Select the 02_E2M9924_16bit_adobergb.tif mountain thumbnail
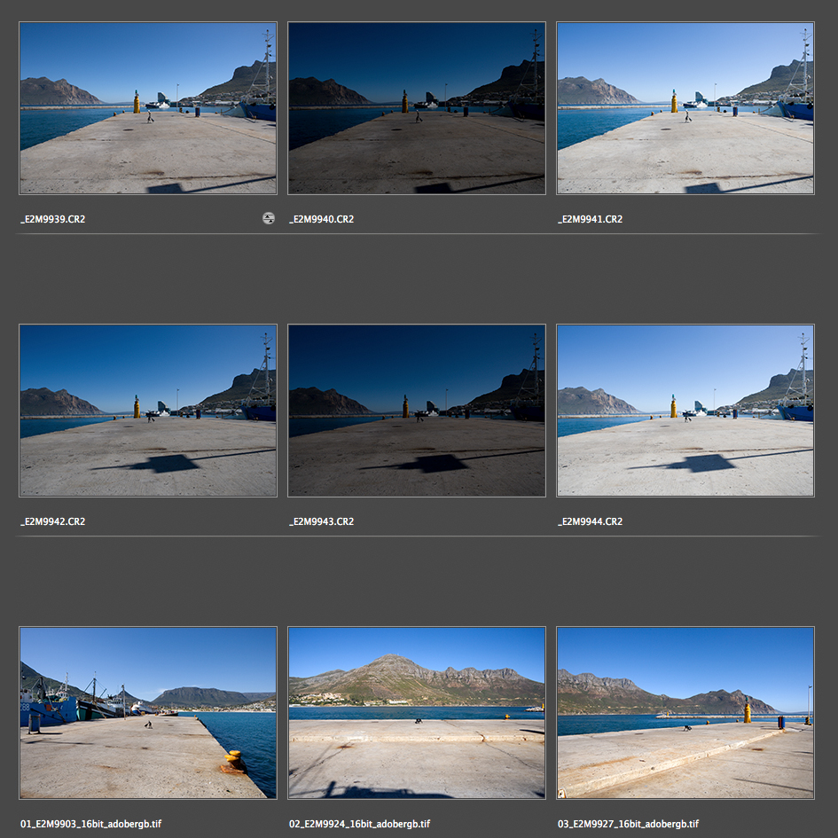Image resolution: width=838 pixels, height=838 pixels. [417, 713]
